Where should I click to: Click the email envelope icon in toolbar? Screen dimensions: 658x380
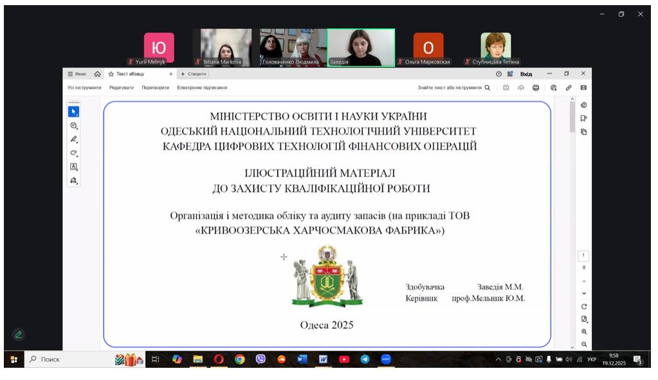(x=583, y=88)
